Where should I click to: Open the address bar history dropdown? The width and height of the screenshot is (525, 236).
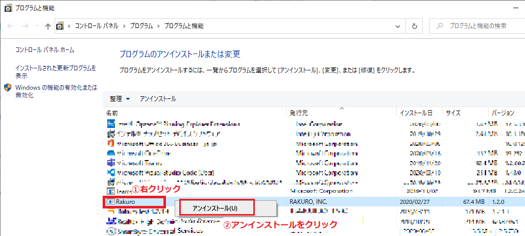pos(398,26)
